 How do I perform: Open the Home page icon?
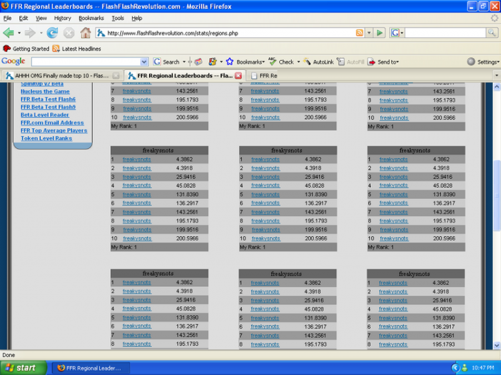pos(86,33)
